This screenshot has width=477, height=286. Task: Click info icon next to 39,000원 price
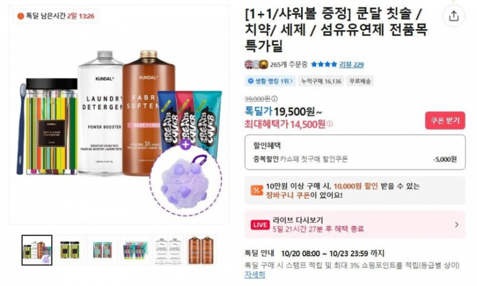[274, 99]
